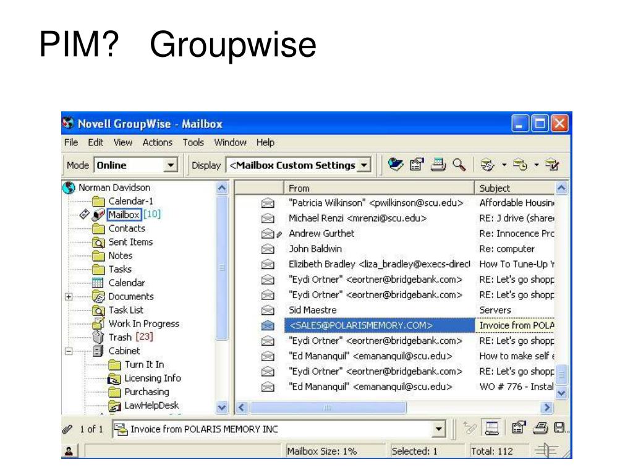
Task: Collapse the Cabinet folder tree node
Action: pyautogui.click(x=69, y=351)
